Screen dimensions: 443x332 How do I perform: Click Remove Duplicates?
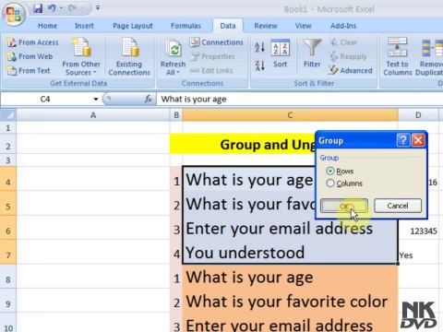[x=429, y=56]
